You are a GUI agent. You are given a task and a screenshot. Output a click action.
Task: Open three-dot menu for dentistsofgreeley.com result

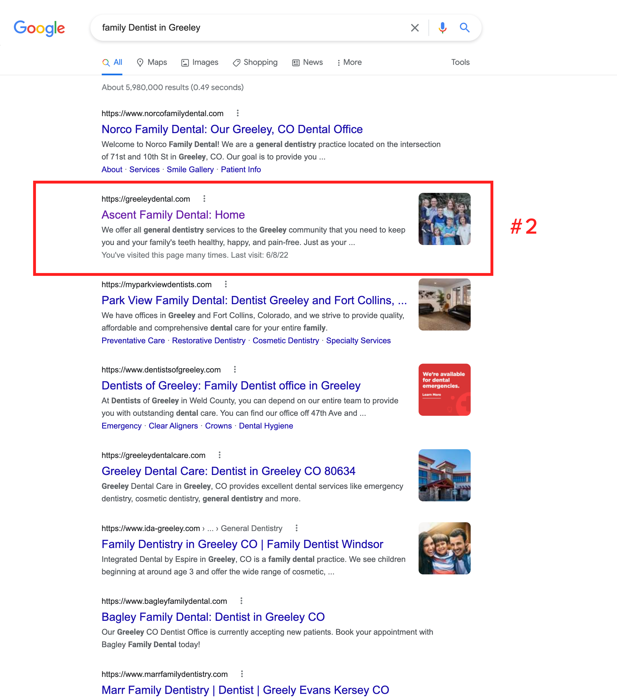tap(235, 369)
